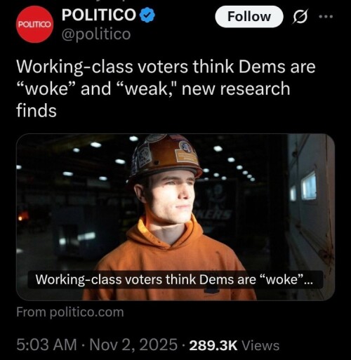Image resolution: width=351 pixels, height=360 pixels.
Task: Click the 5:03 AM timestamp
Action: [x=46, y=345]
